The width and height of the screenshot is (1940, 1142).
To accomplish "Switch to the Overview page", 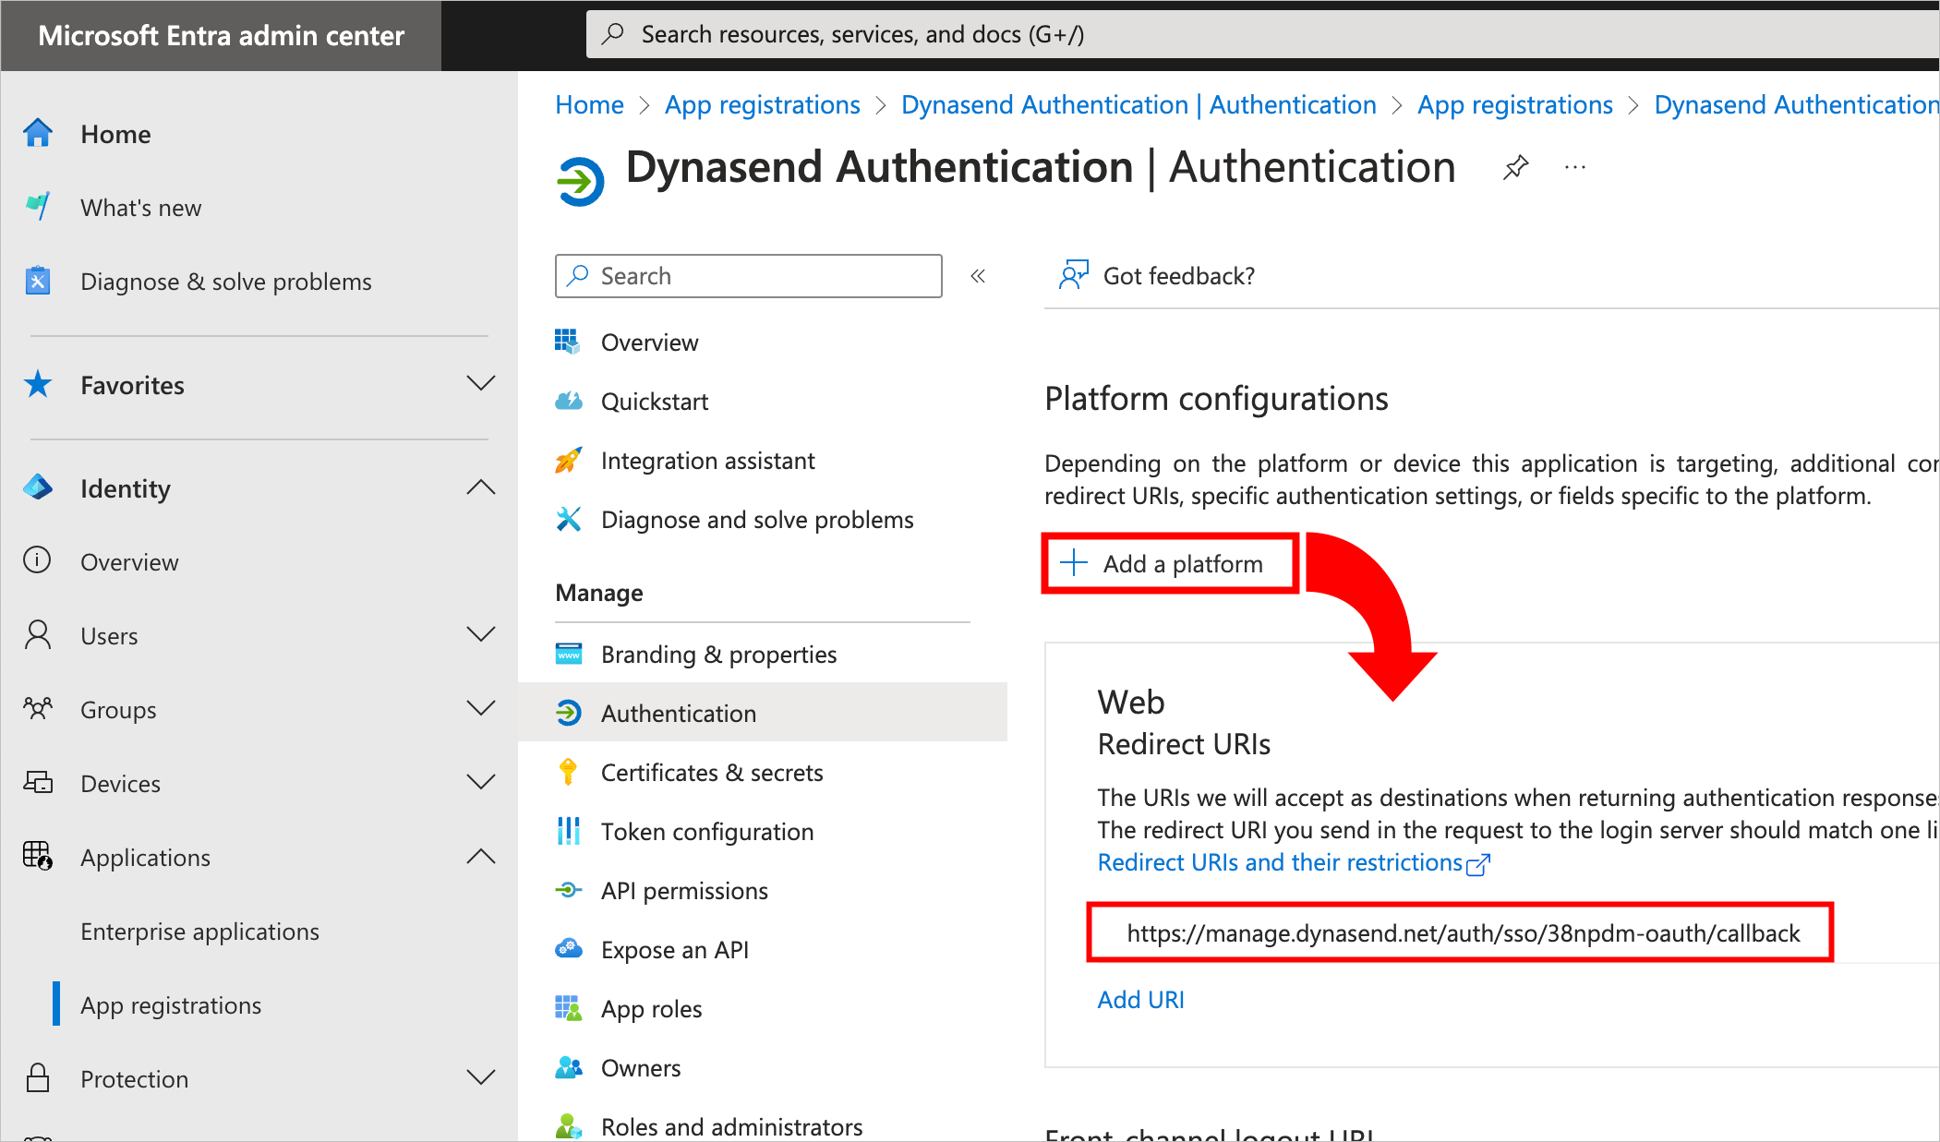I will coord(649,342).
